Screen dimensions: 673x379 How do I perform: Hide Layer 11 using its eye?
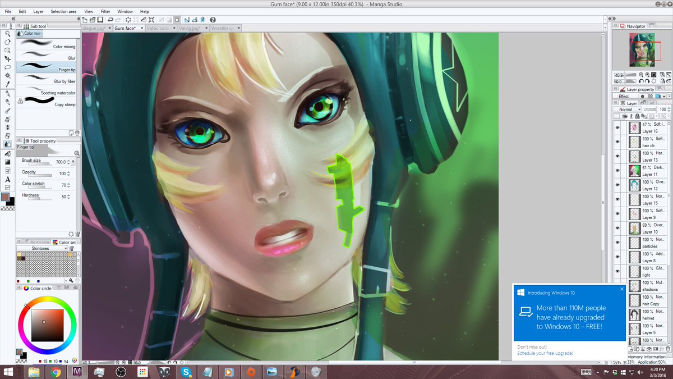617,171
